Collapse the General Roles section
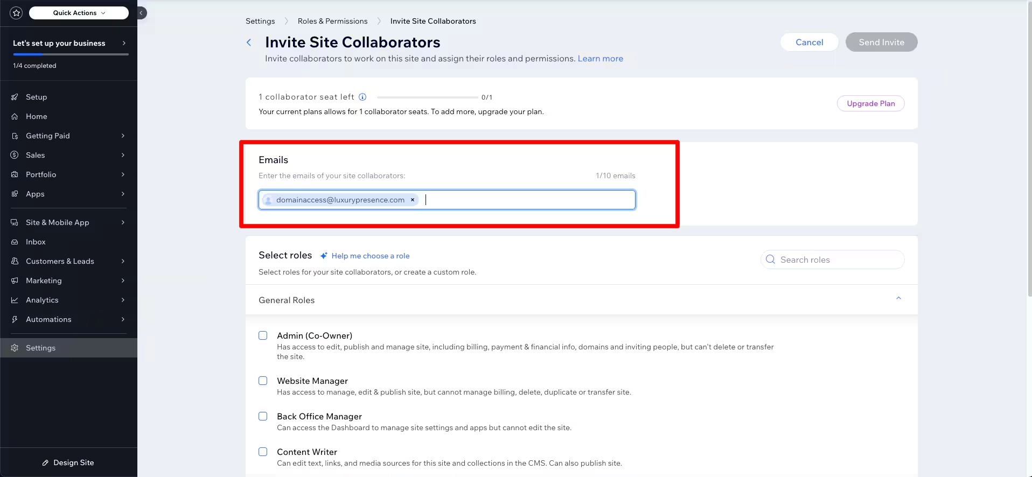 [x=898, y=299]
